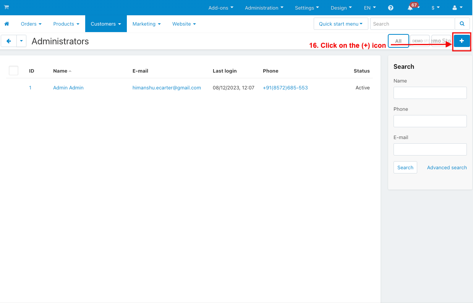Open the EN language dropdown
Image resolution: width=473 pixels, height=303 pixels.
(370, 8)
